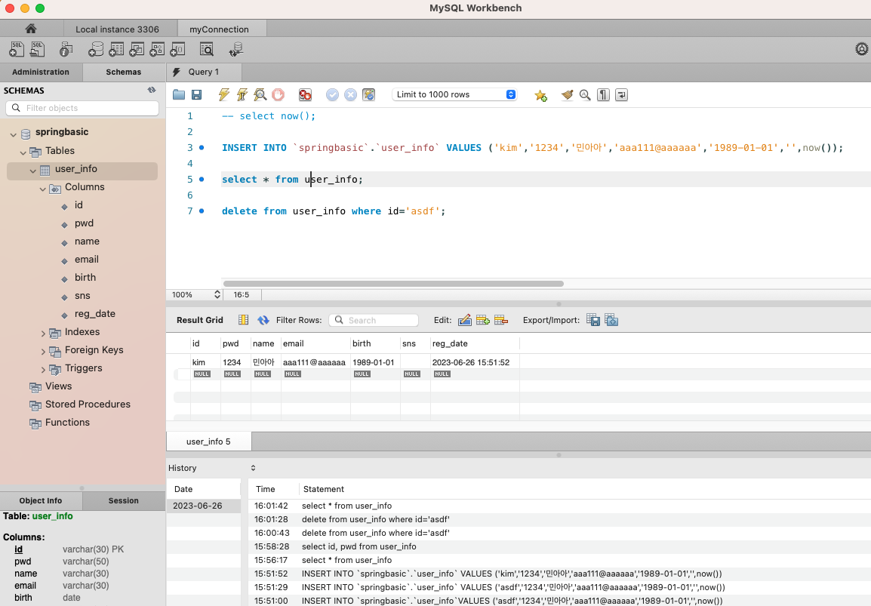Screen dimensions: 871x606
Task: Click the email cell aaa111@aaaaaa
Action: pyautogui.click(x=315, y=362)
